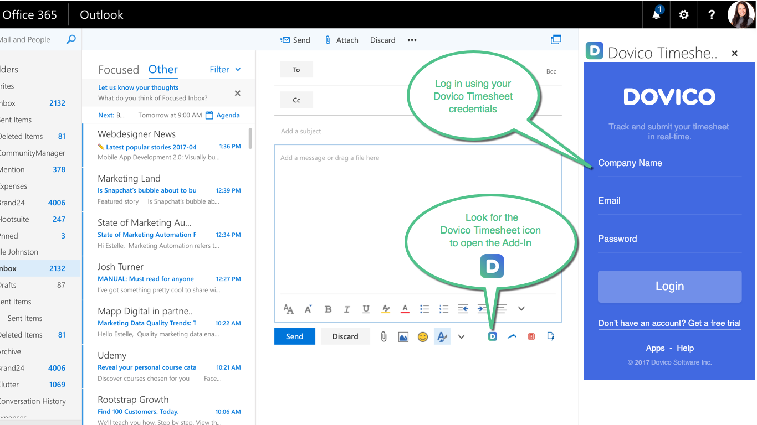Open the settings gear menu
The image size is (757, 425).
pyautogui.click(x=684, y=14)
